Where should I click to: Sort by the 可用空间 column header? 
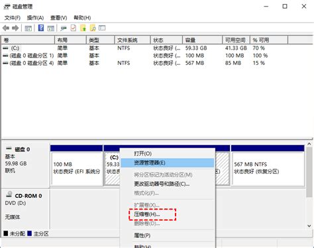pyautogui.click(x=236, y=40)
